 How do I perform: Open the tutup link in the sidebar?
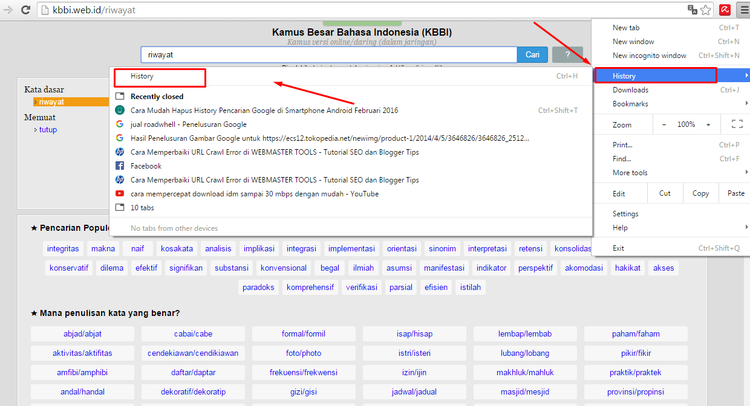click(x=48, y=129)
